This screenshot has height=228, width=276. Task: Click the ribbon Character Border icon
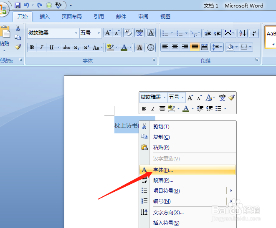[151, 33]
